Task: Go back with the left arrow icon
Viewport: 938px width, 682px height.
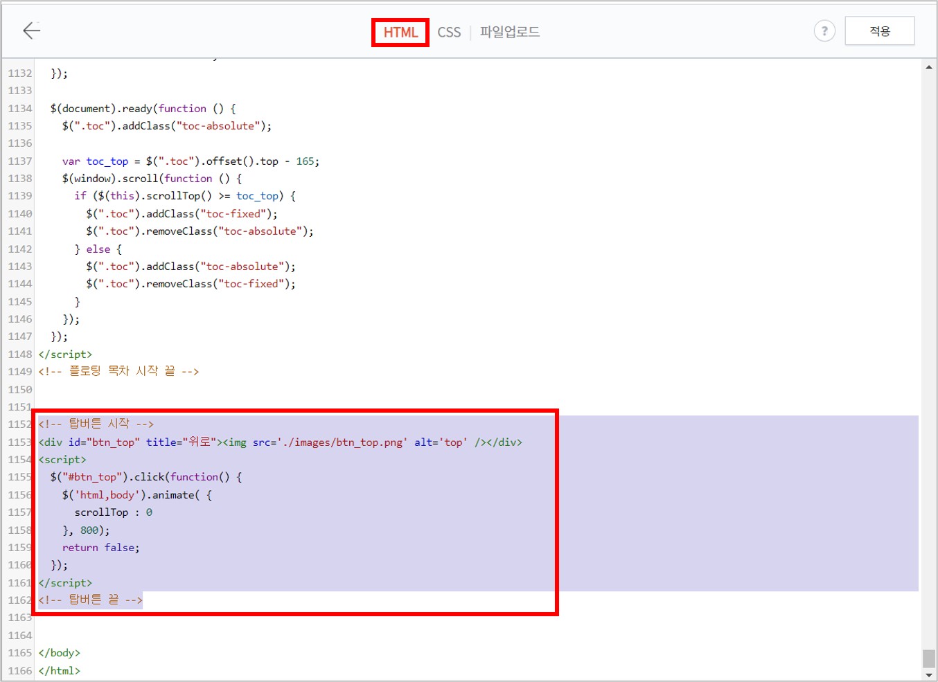Action: tap(32, 30)
